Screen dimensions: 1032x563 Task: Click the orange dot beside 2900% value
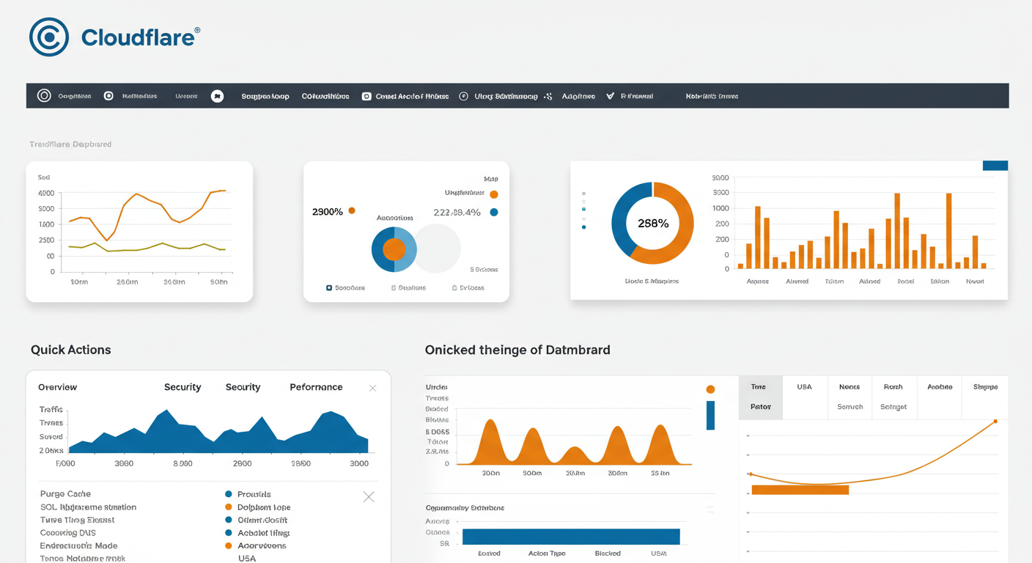click(352, 211)
